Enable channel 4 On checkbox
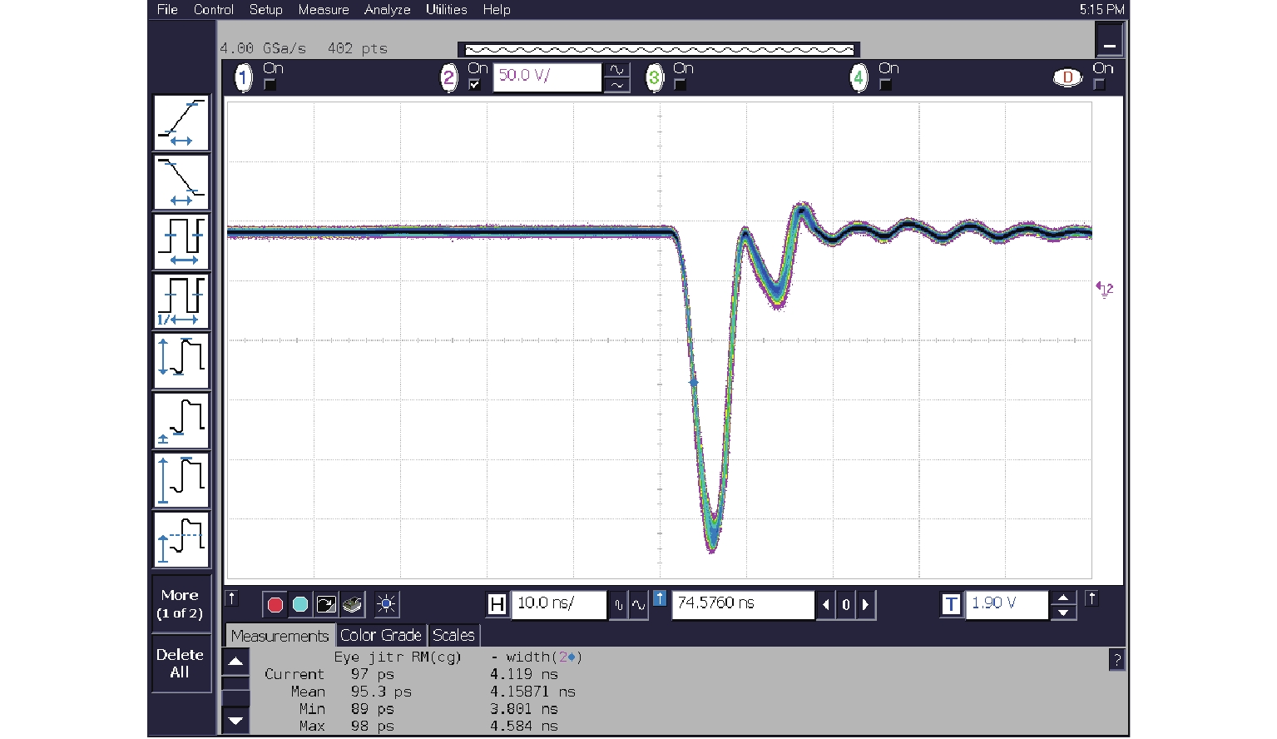1277x739 pixels. (x=885, y=85)
